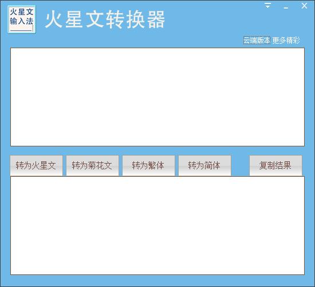315x287 pixels.
Task: Focus the upper source text input box
Action: pos(157,97)
